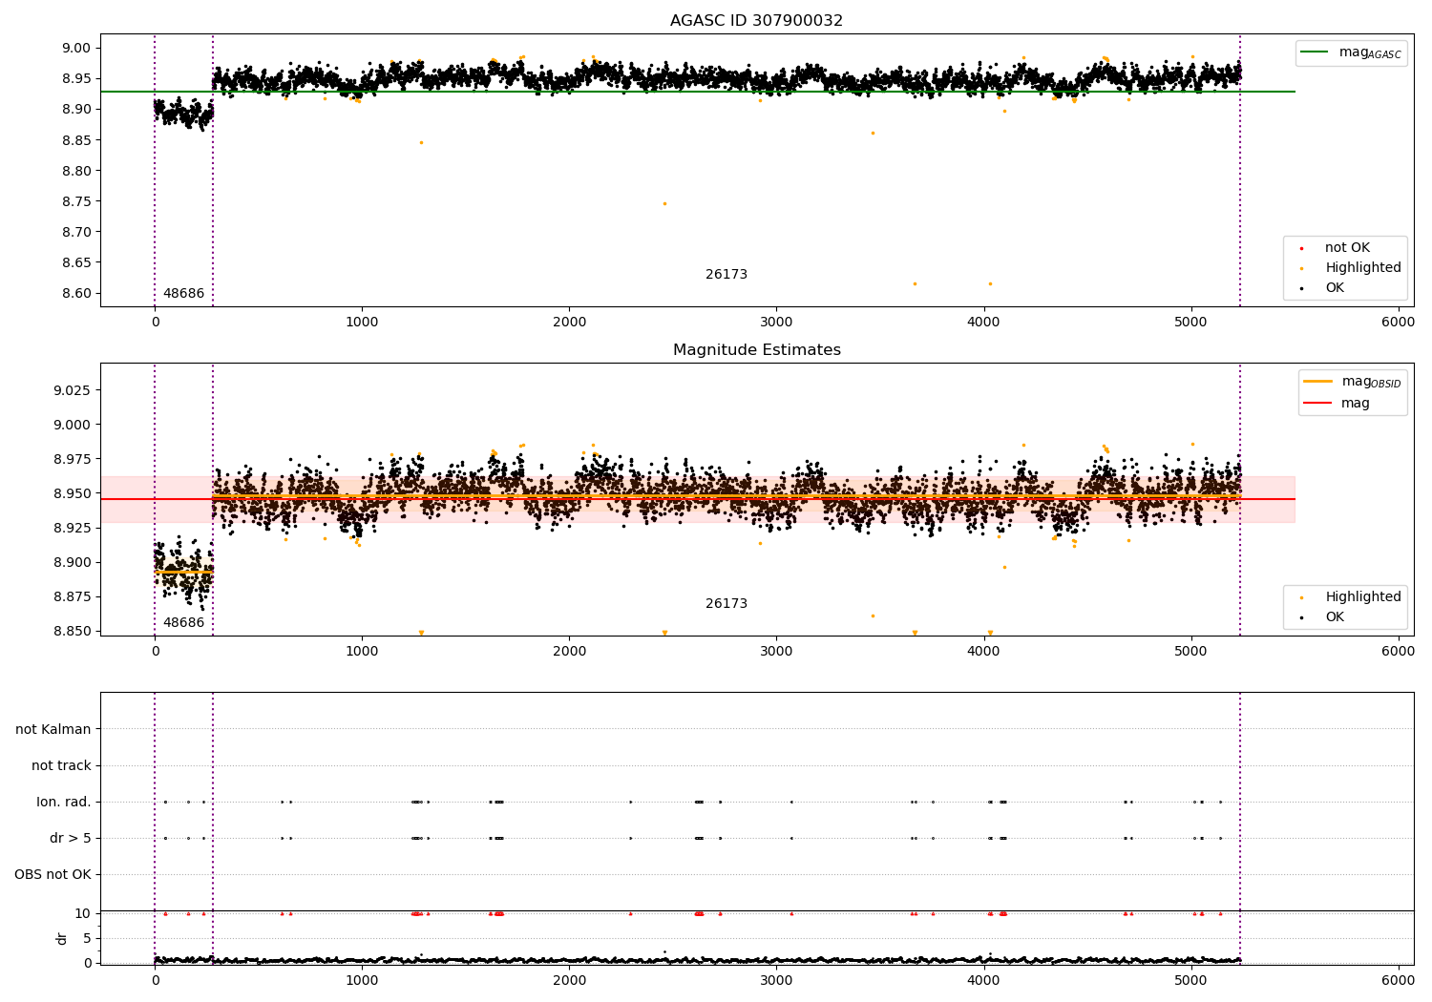
Task: Click the 'Ion. rad.' axis label
Action: (x=64, y=802)
